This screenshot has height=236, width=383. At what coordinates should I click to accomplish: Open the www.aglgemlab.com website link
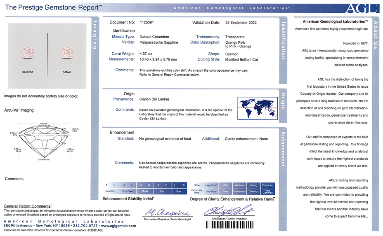[x=118, y=226]
